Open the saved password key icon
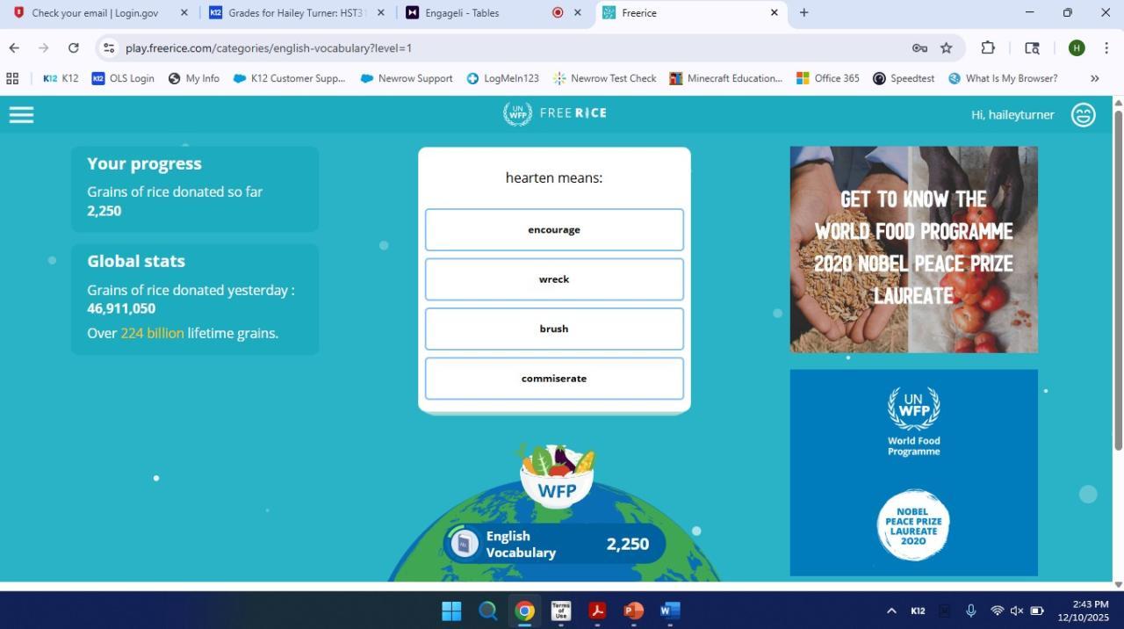Screen dimensions: 1124x629 point(919,48)
